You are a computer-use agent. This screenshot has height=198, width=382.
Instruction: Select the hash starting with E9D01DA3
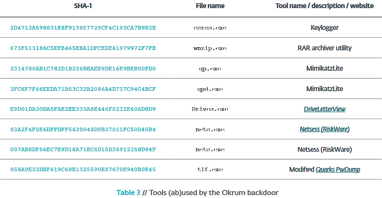[x=83, y=109]
